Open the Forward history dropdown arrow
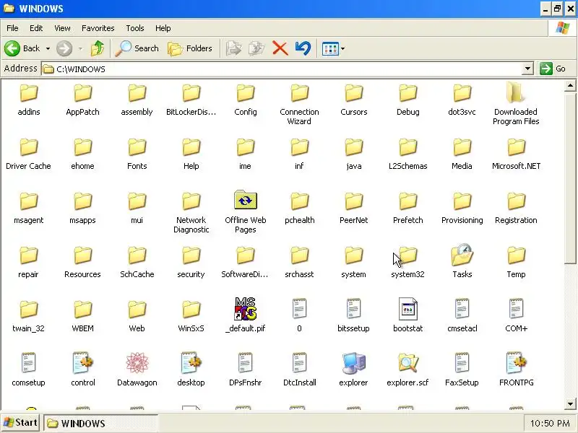578x433 pixels. [x=80, y=48]
